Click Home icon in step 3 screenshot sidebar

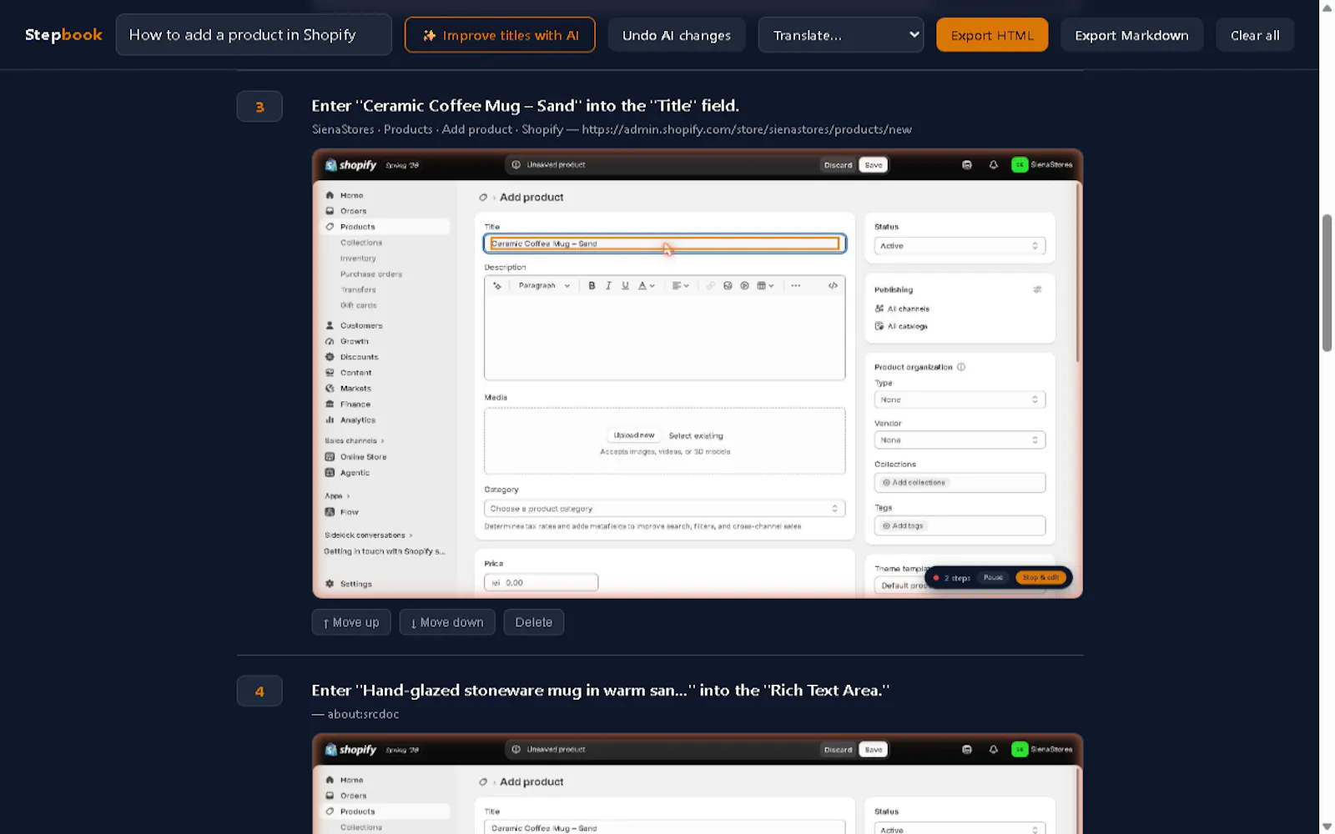pyautogui.click(x=330, y=195)
